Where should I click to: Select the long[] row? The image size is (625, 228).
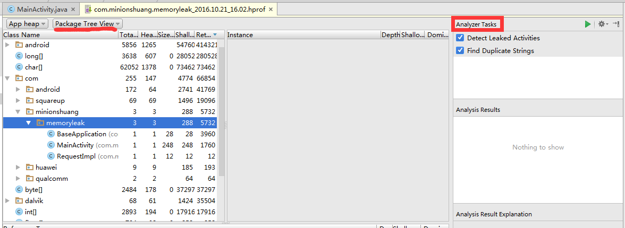(x=111, y=56)
